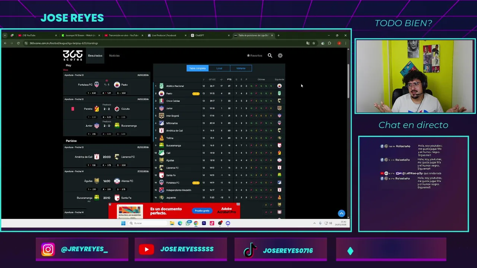This screenshot has height=268, width=477.
Task: Select home odds 1 5.50 for Fortaleza–Pasto
Action: pos(92,93)
